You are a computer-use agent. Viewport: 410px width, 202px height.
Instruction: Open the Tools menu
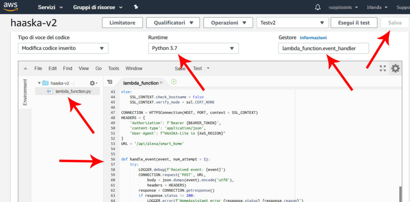click(x=113, y=69)
